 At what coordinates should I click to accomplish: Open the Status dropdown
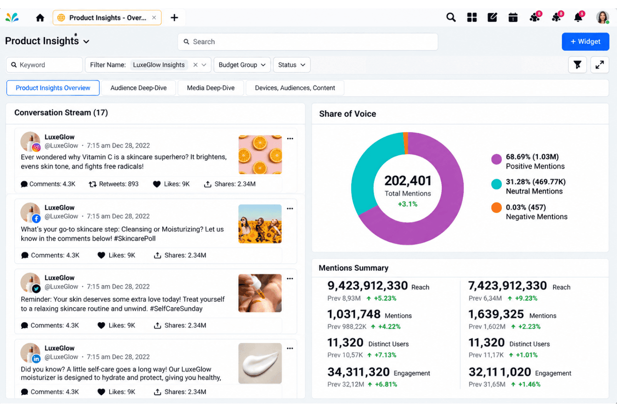coord(292,65)
